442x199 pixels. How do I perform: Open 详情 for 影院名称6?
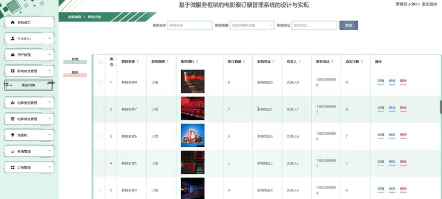point(380,135)
